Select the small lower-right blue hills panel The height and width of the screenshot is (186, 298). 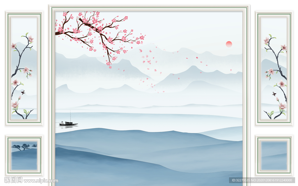(274, 155)
